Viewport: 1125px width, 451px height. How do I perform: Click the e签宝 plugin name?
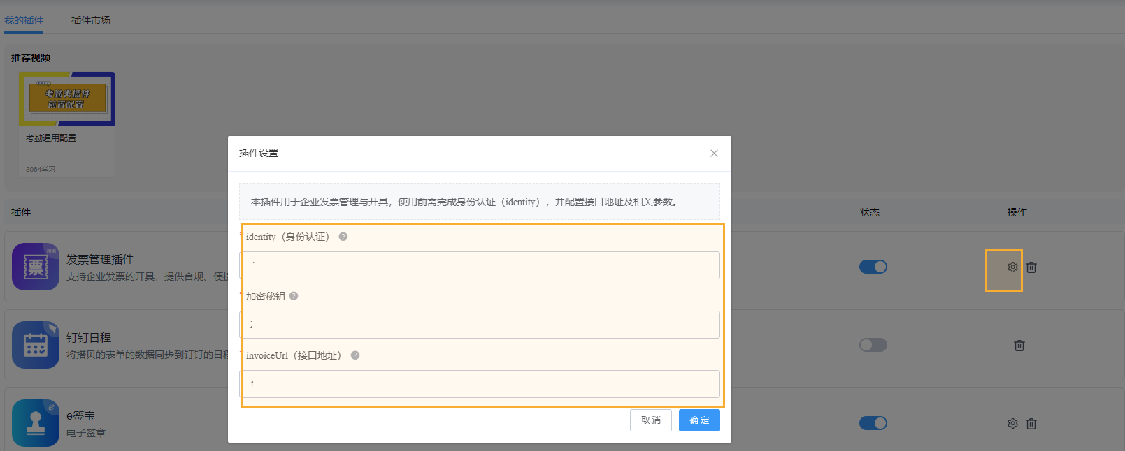point(80,416)
